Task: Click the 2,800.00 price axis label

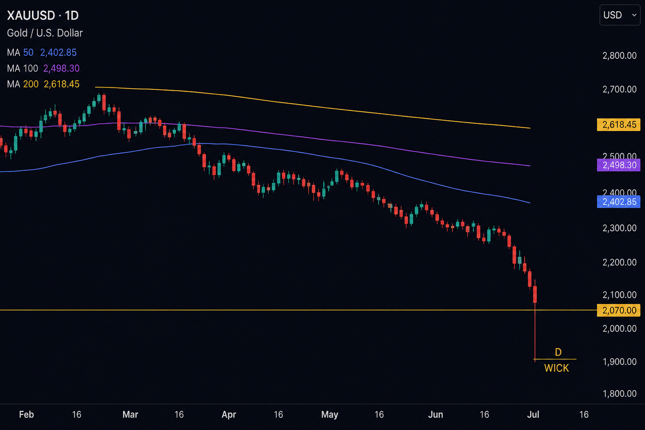Action: tap(619, 55)
